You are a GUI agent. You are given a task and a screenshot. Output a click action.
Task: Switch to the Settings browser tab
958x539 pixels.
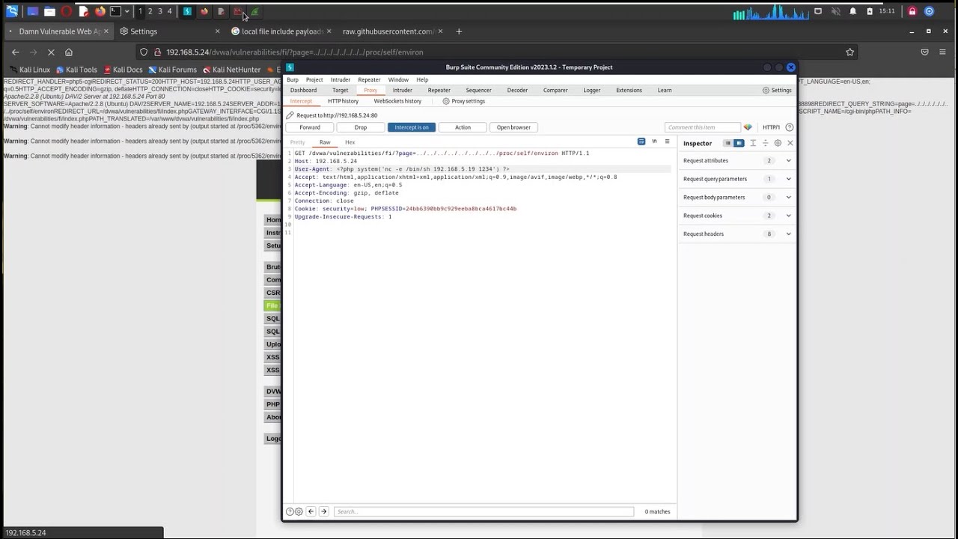(x=171, y=31)
